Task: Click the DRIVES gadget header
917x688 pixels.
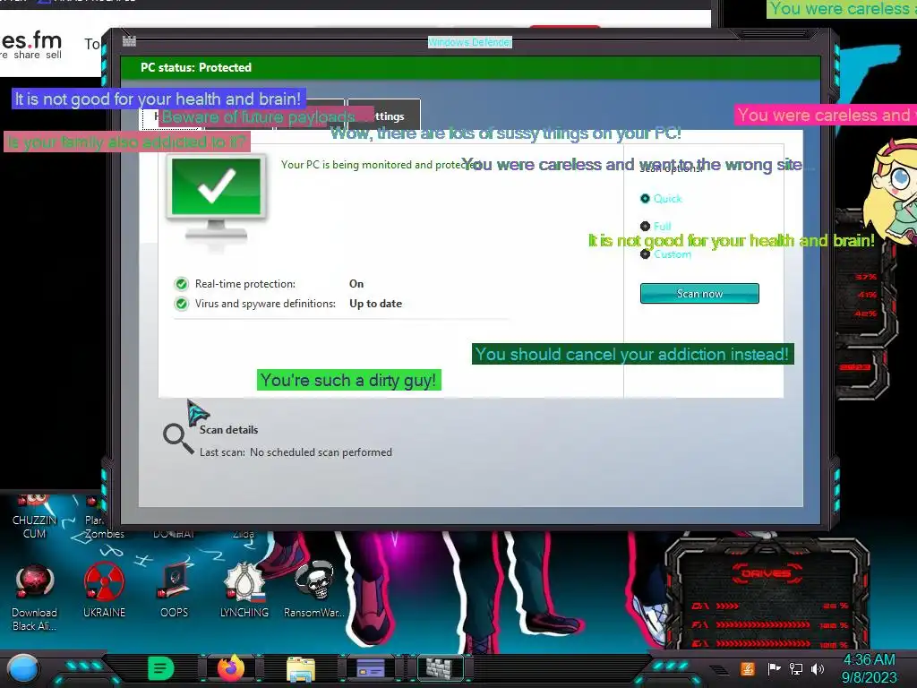Action: 767,572
